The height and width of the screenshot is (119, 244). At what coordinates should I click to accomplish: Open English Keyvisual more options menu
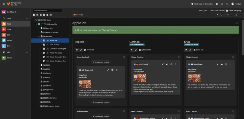click(x=121, y=70)
